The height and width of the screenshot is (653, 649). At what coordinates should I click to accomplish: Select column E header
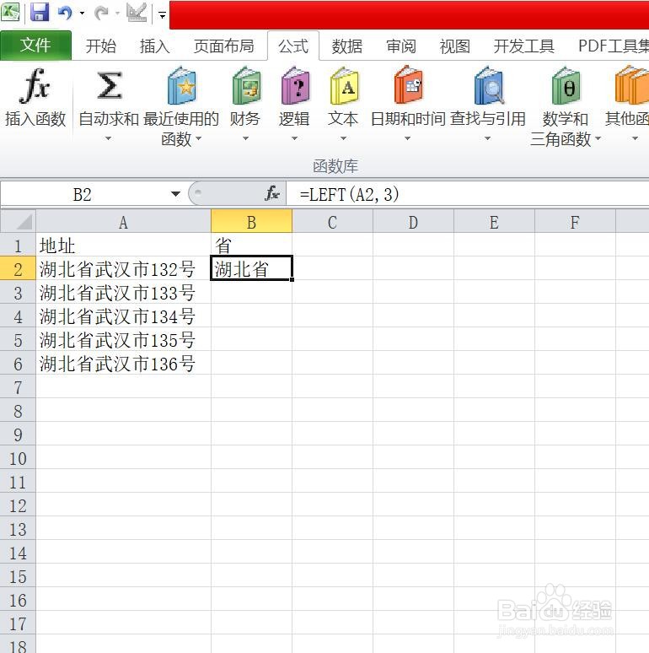(x=494, y=222)
